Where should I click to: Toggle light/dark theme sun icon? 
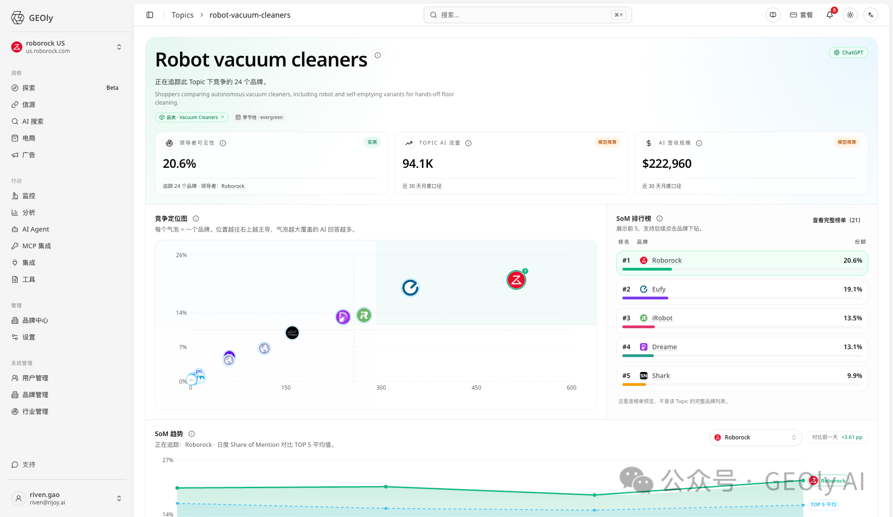pos(850,15)
